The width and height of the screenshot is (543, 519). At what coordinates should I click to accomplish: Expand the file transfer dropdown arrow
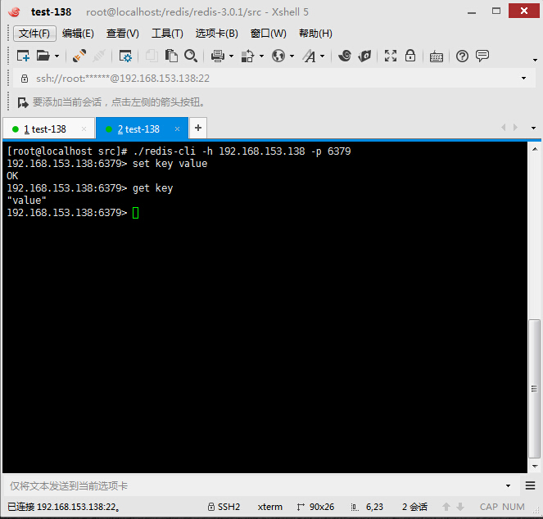pyautogui.click(x=261, y=56)
